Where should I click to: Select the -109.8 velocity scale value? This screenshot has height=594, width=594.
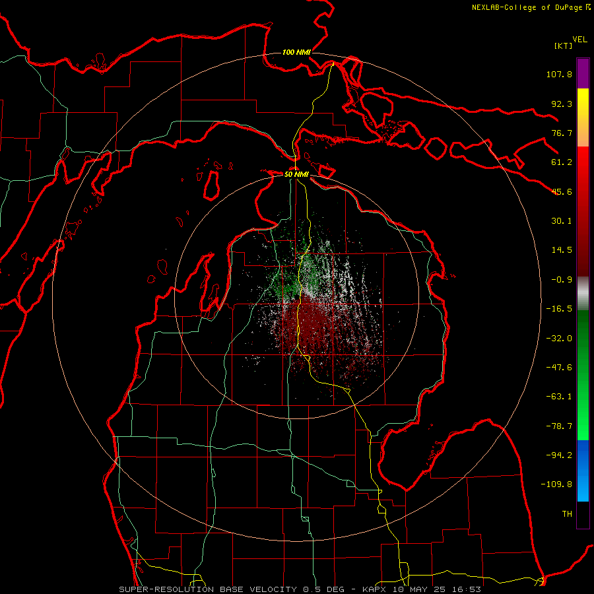pos(556,484)
